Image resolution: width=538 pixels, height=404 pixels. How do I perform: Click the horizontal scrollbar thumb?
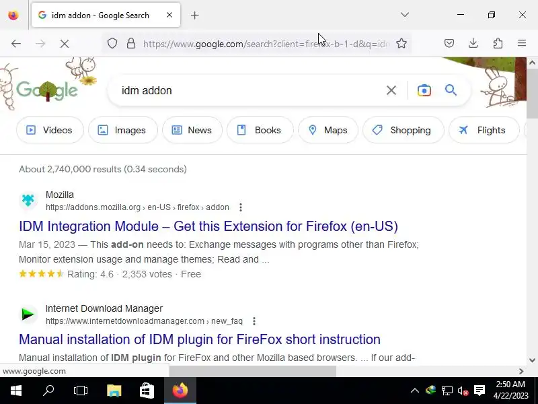tap(253, 371)
